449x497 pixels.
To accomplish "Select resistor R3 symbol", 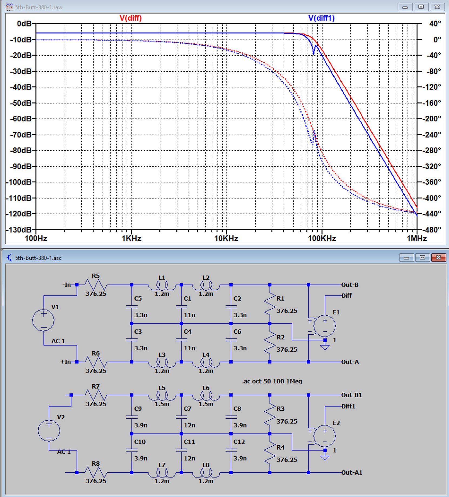I will coord(270,414).
